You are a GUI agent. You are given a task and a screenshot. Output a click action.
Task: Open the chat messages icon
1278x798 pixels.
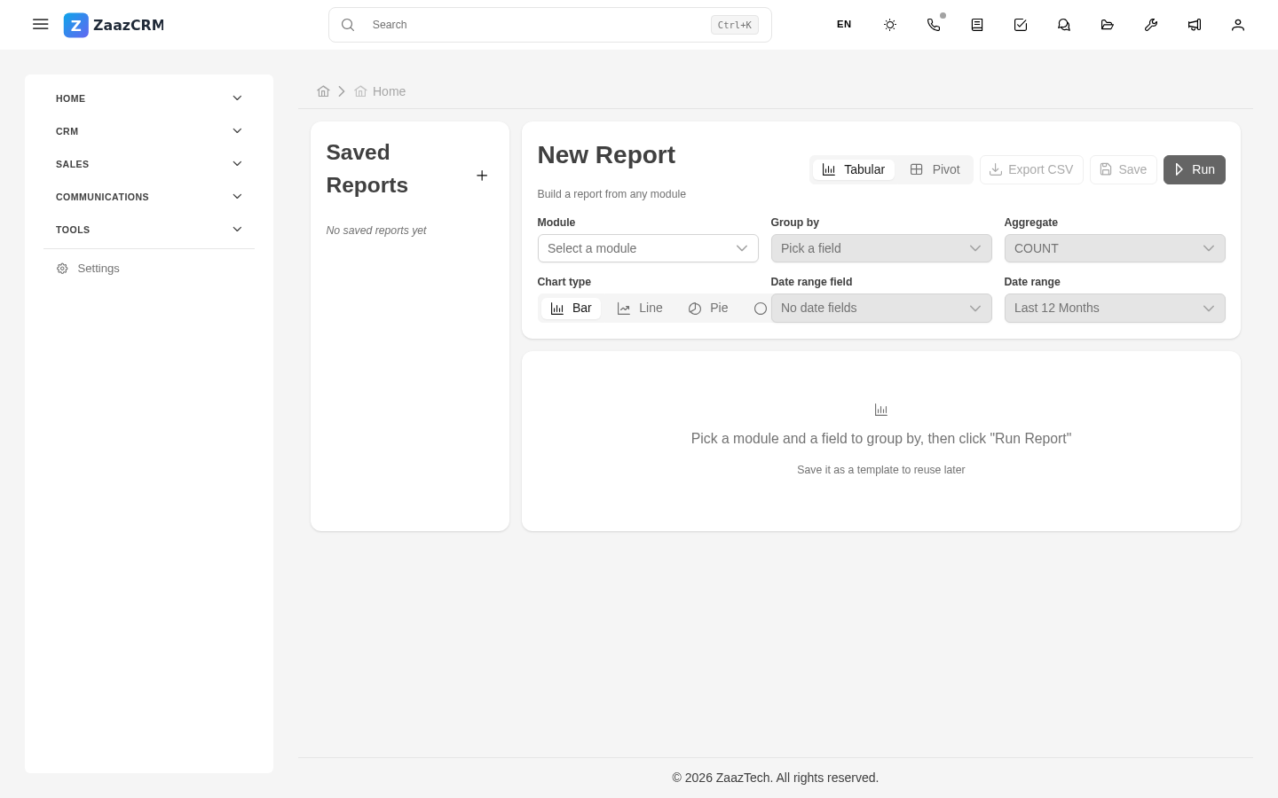pyautogui.click(x=1064, y=25)
